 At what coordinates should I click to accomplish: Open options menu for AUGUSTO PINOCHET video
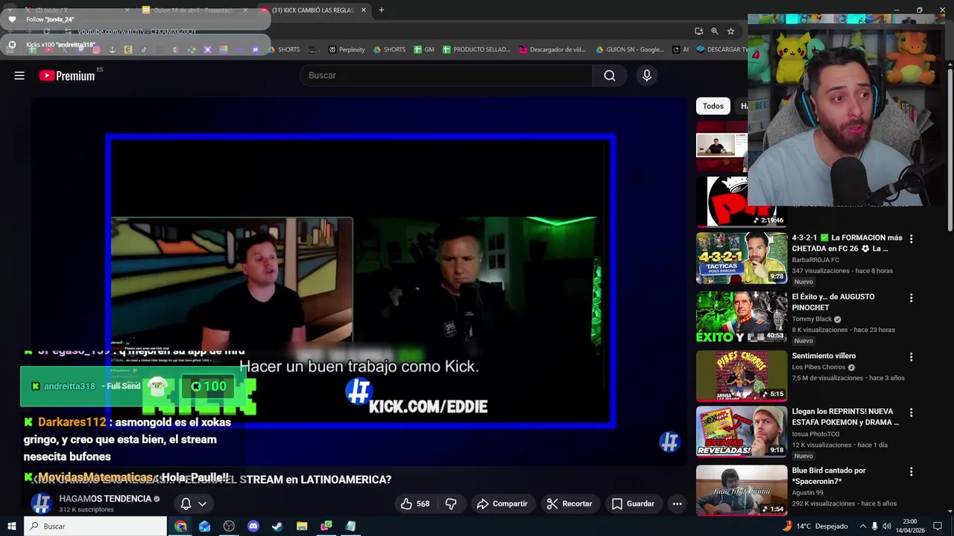pos(911,298)
